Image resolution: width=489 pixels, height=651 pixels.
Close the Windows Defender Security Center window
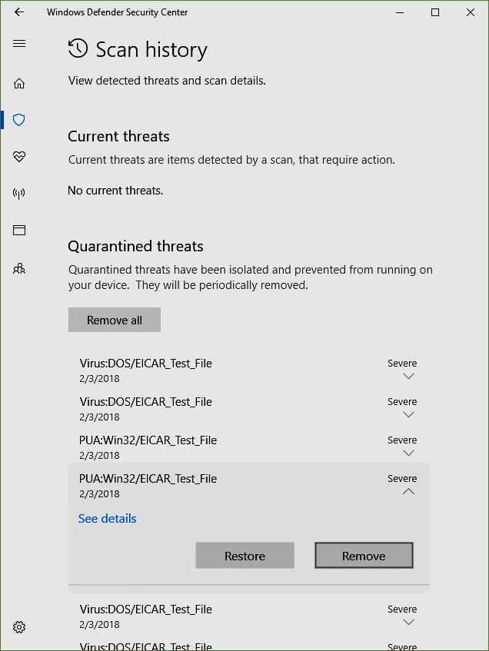tap(471, 12)
